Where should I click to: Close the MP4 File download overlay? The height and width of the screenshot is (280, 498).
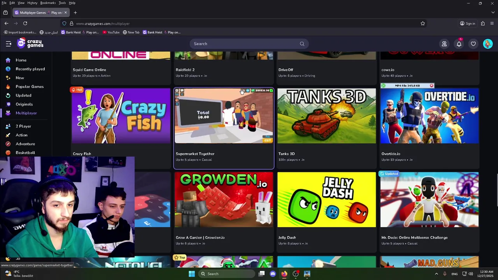[x=431, y=86]
